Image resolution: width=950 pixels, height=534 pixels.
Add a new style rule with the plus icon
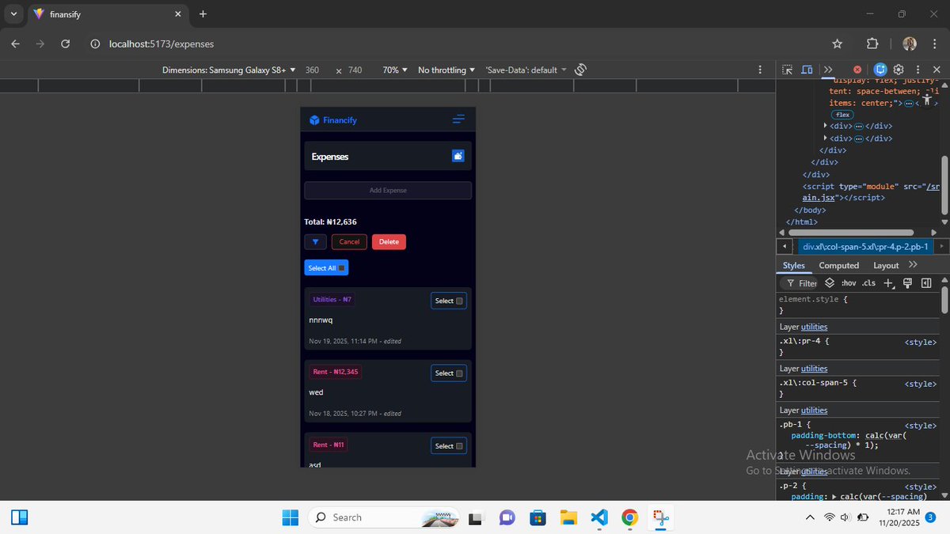(x=888, y=283)
